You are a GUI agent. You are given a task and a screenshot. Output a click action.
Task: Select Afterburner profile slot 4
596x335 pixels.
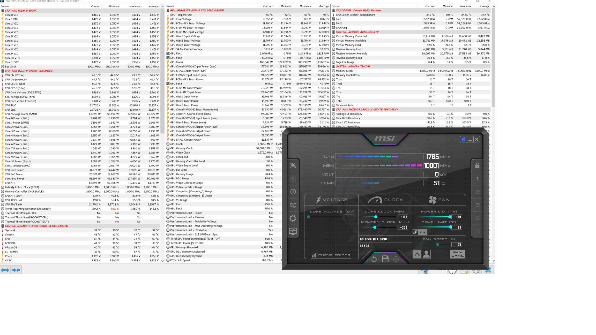pos(478,218)
